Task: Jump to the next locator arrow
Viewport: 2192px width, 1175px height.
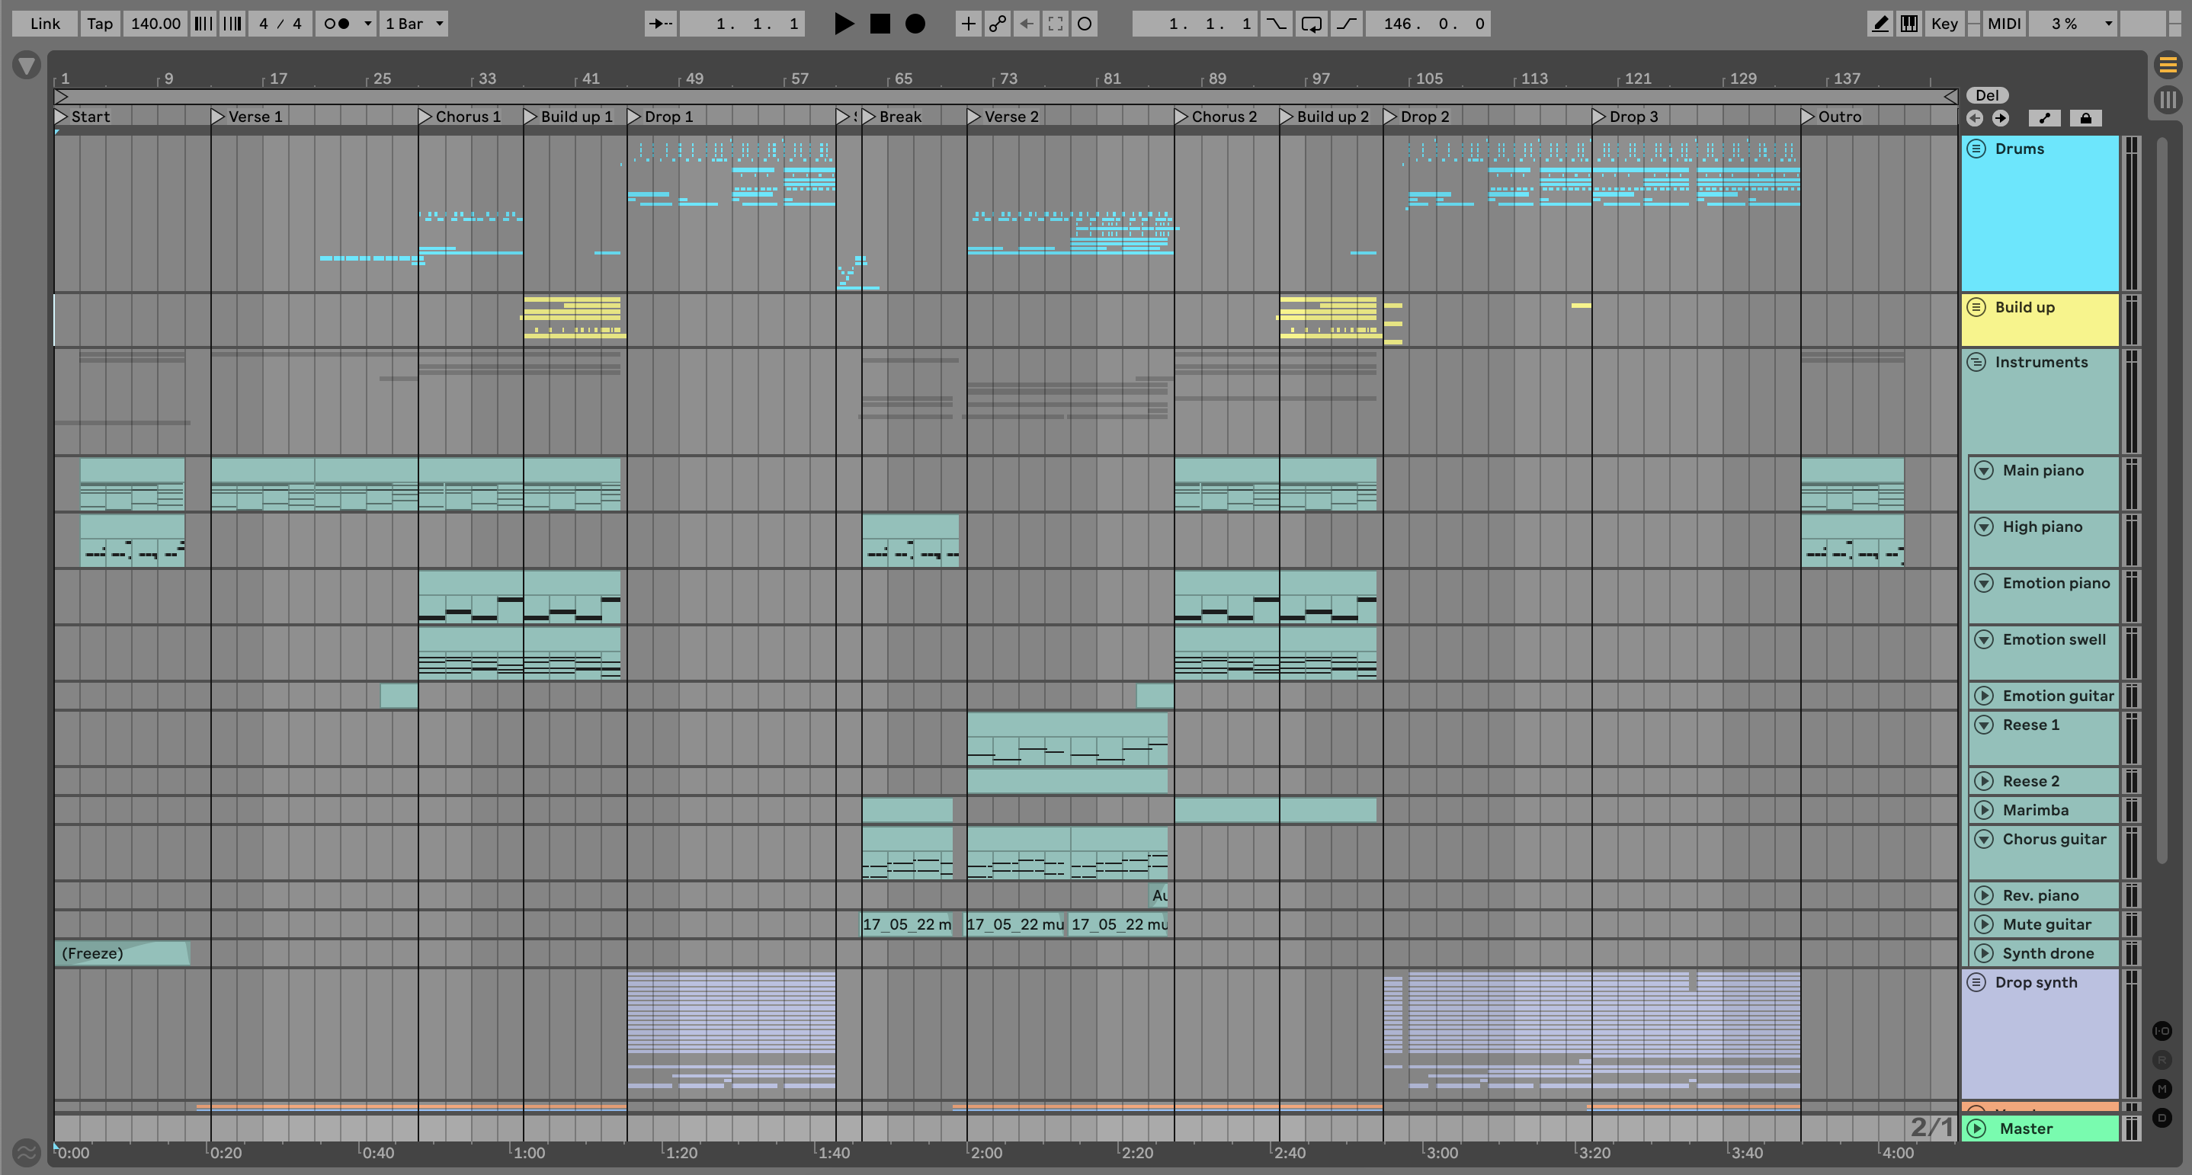Action: pos(2001,118)
